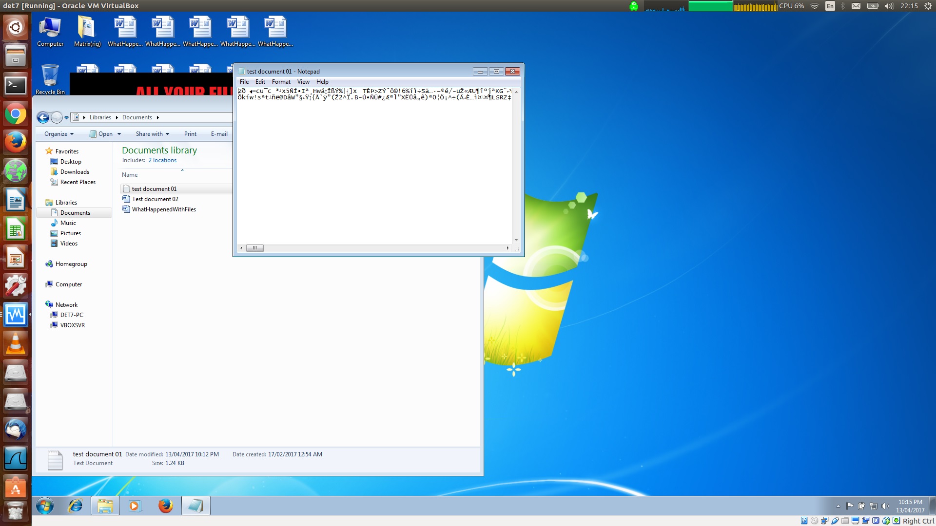Image resolution: width=936 pixels, height=526 pixels.
Task: Click the 2 locations link
Action: [162, 160]
